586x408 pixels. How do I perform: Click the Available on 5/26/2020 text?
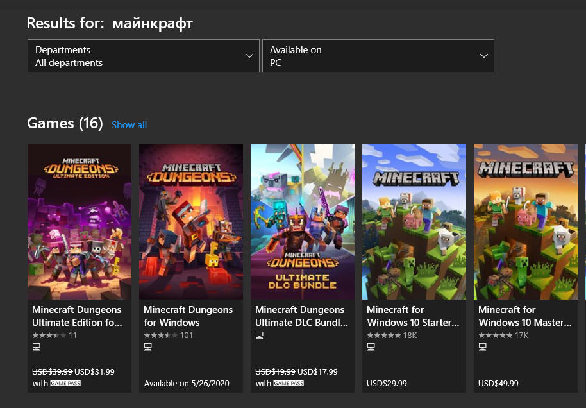tap(187, 384)
